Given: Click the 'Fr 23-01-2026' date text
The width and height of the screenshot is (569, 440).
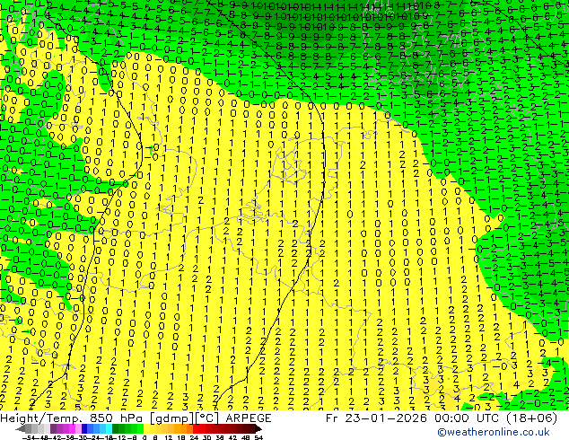Looking at the screenshot, I should (376, 418).
